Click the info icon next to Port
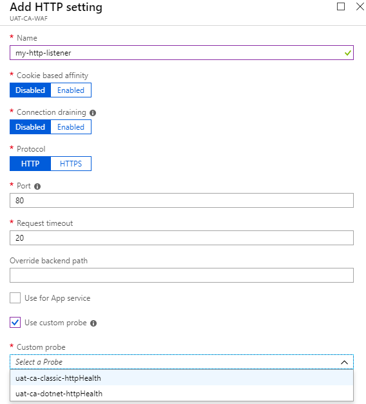366x404 pixels. point(37,187)
